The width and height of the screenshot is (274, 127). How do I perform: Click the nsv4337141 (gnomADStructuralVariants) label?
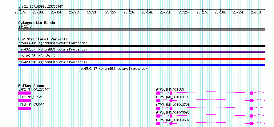pyautogui.click(x=53, y=43)
